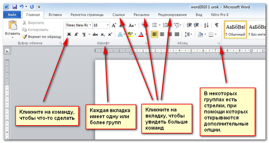Screen dimensions: 269x143
Task: Click the red font color button
Action: (141, 34)
